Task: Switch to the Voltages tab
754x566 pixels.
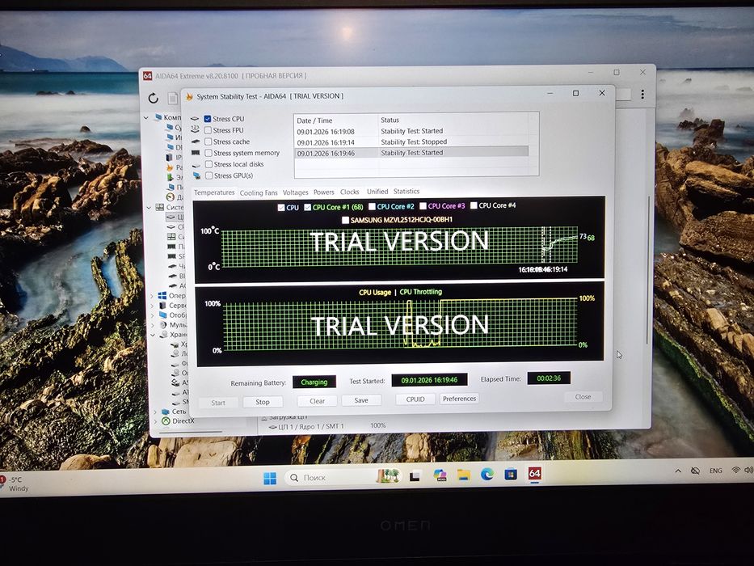Action: tap(295, 192)
